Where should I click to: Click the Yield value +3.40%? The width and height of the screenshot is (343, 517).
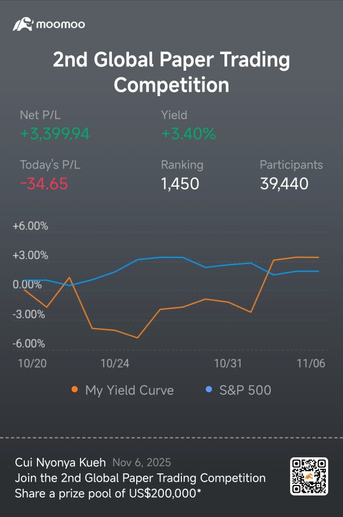point(188,134)
